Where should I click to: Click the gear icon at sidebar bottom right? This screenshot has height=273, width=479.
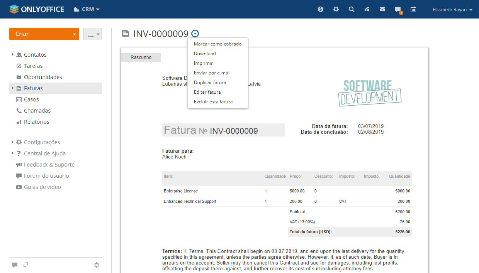[97, 265]
